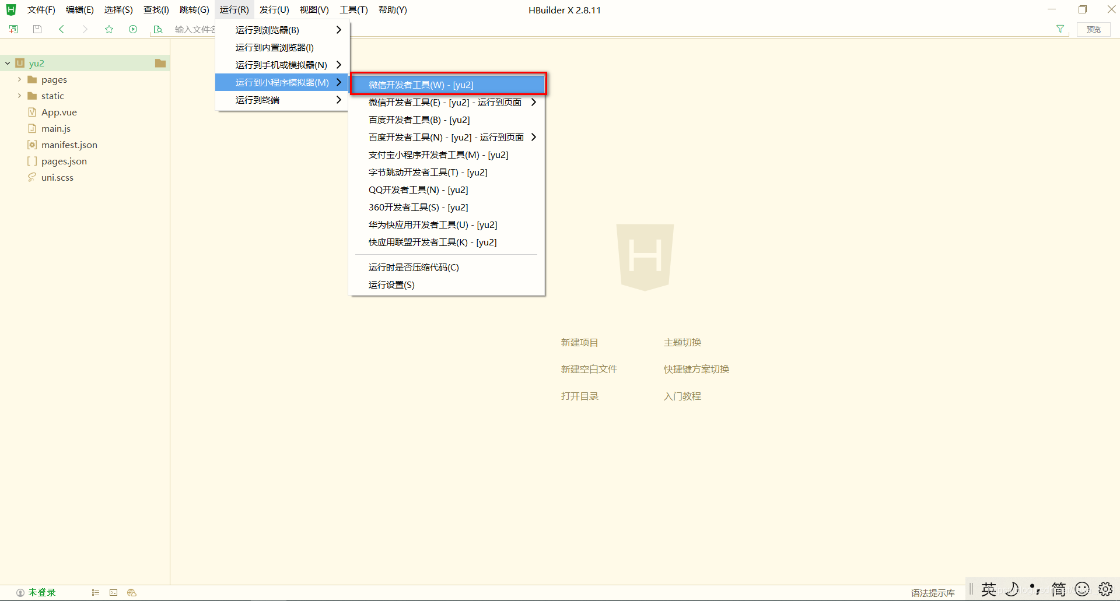Click the 快捷键方案切换 link
Viewport: 1120px width, 601px height.
696,369
